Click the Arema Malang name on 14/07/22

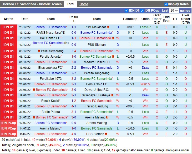51,128
